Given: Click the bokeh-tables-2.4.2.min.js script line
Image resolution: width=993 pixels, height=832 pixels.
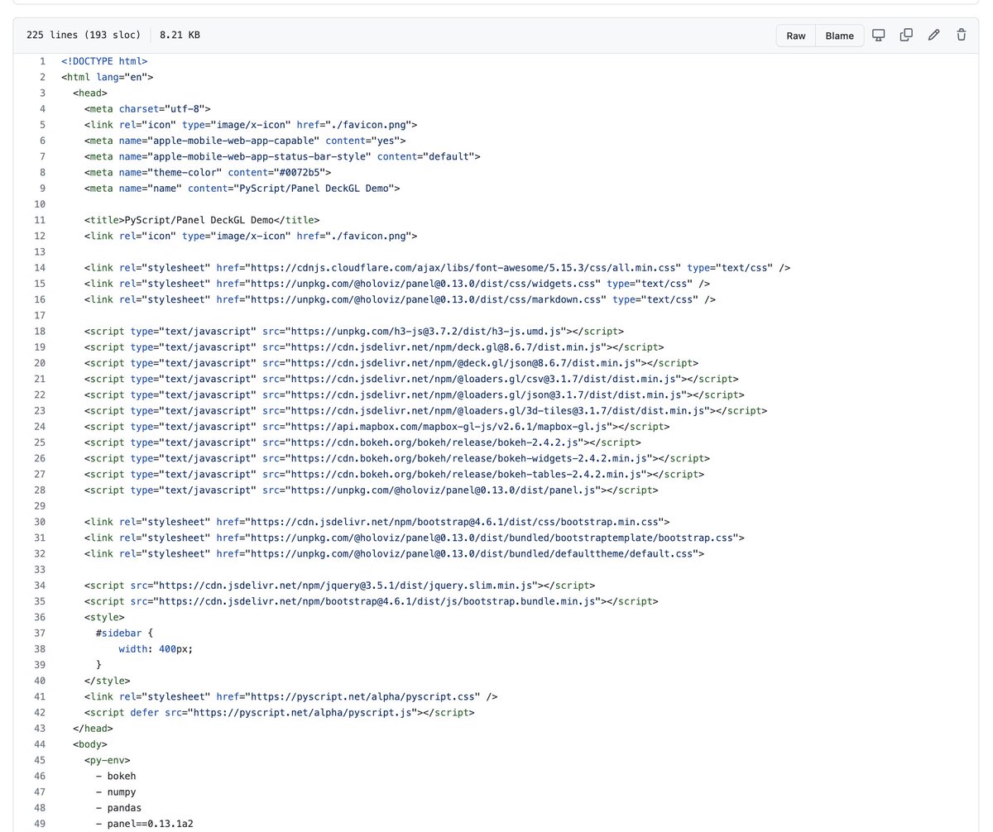Looking at the screenshot, I should click(394, 474).
